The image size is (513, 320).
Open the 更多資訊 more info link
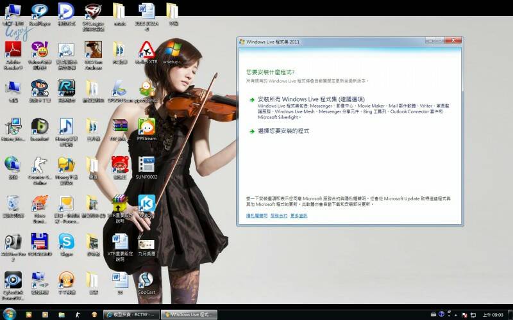coord(299,216)
